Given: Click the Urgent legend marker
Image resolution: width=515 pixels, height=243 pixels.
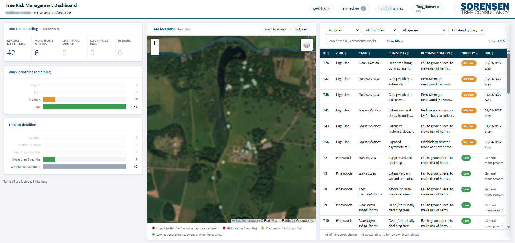Looking at the screenshot, I should tap(153, 228).
